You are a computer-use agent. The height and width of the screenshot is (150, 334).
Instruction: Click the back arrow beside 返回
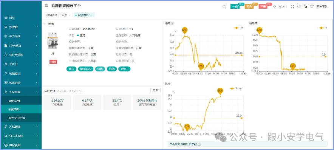pyautogui.click(x=45, y=24)
